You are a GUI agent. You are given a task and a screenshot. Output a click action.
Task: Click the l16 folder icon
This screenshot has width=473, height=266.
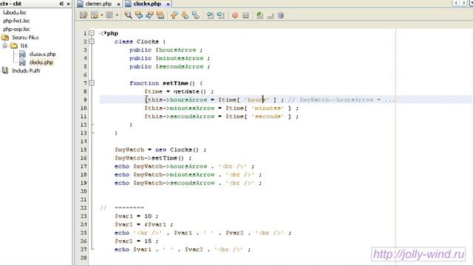pos(13,46)
